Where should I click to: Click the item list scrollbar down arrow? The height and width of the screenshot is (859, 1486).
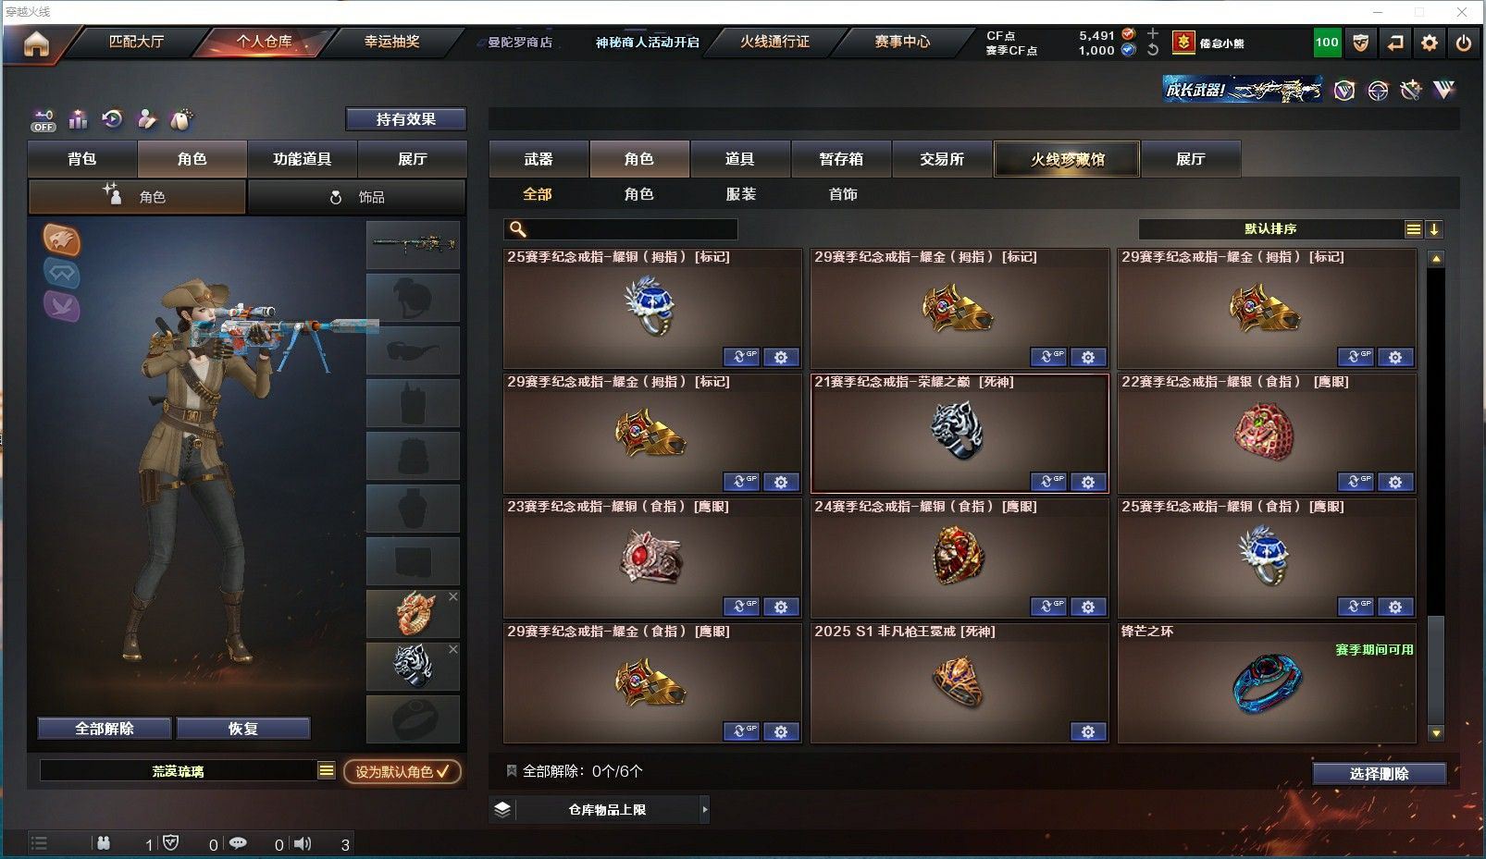point(1436,733)
